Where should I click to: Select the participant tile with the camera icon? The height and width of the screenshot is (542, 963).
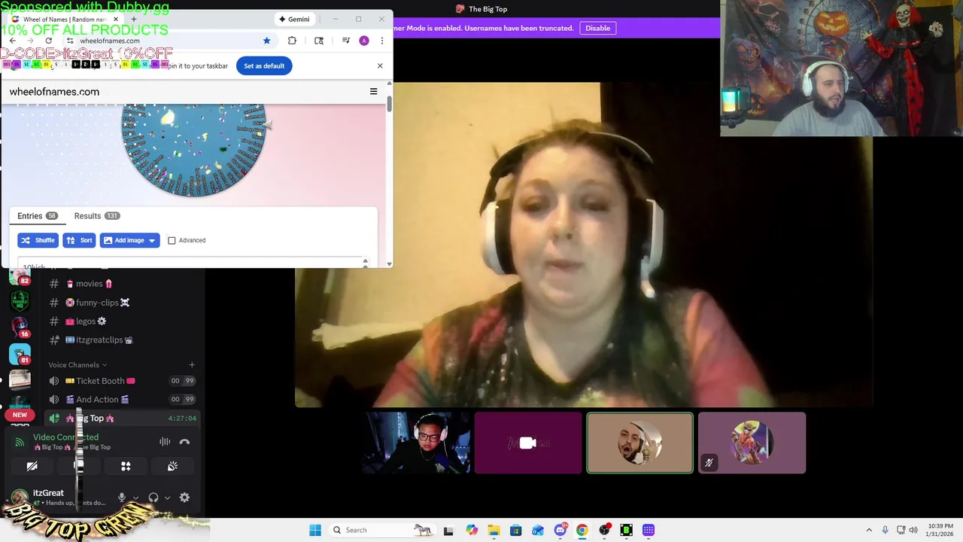click(x=528, y=443)
